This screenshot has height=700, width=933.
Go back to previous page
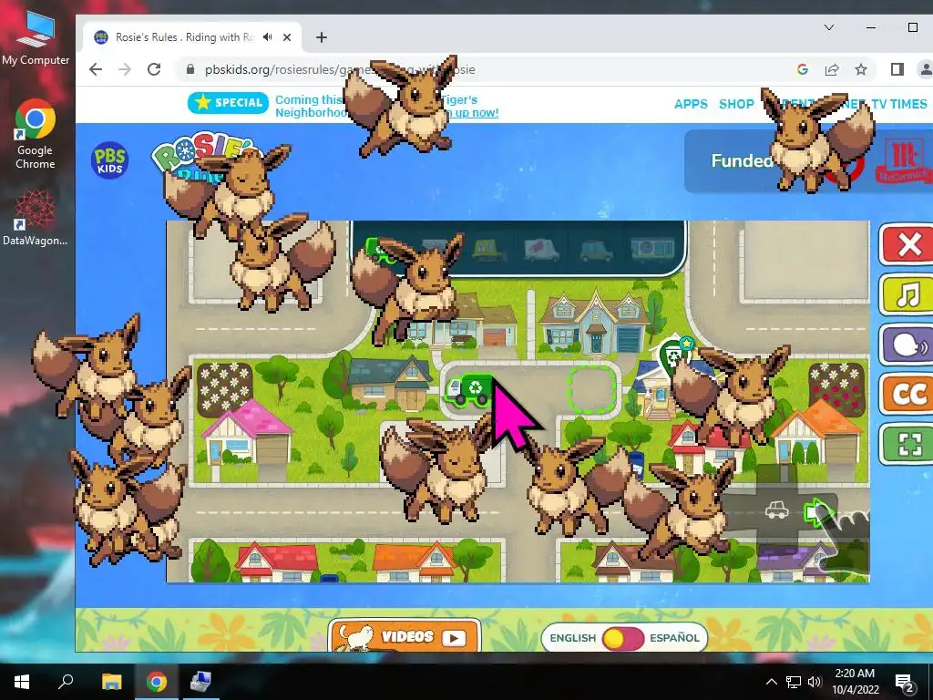pyautogui.click(x=96, y=69)
